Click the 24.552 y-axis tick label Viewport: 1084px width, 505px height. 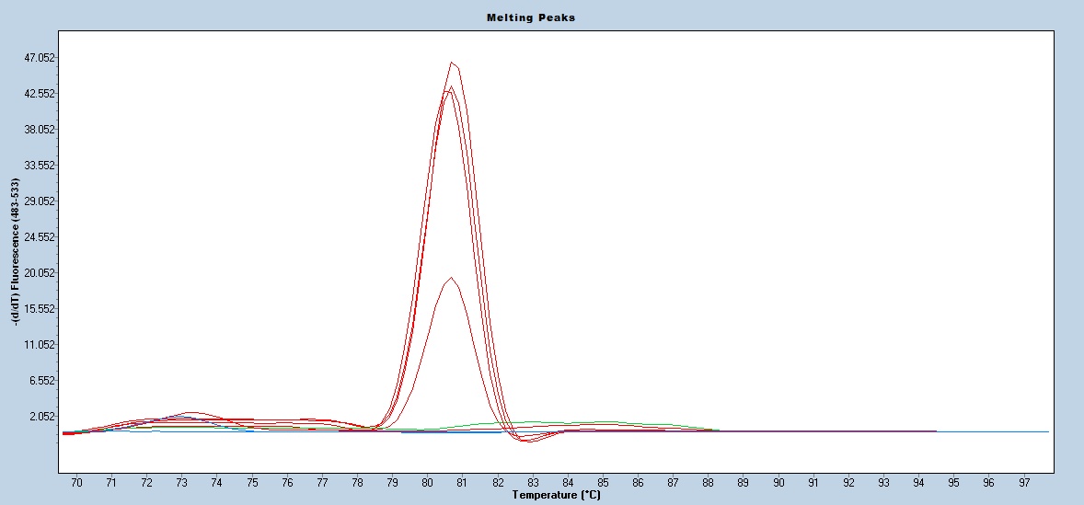(40, 237)
